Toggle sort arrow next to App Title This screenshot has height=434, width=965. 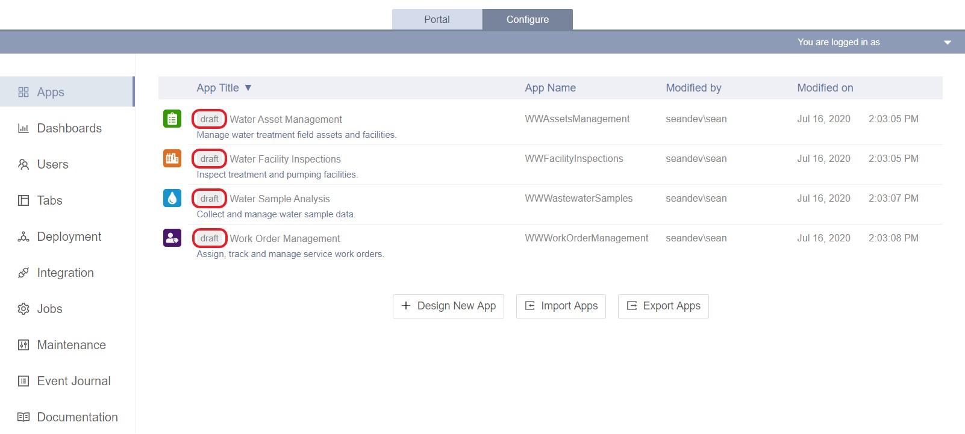[x=248, y=88]
